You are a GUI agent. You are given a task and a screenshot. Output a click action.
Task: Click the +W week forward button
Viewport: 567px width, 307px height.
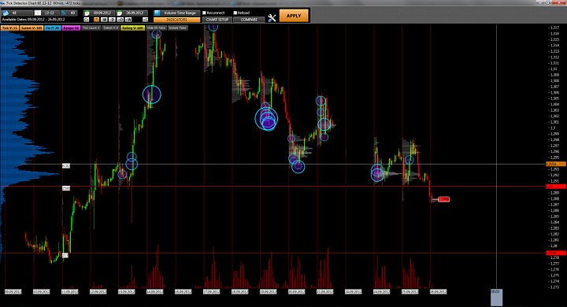click(128, 20)
